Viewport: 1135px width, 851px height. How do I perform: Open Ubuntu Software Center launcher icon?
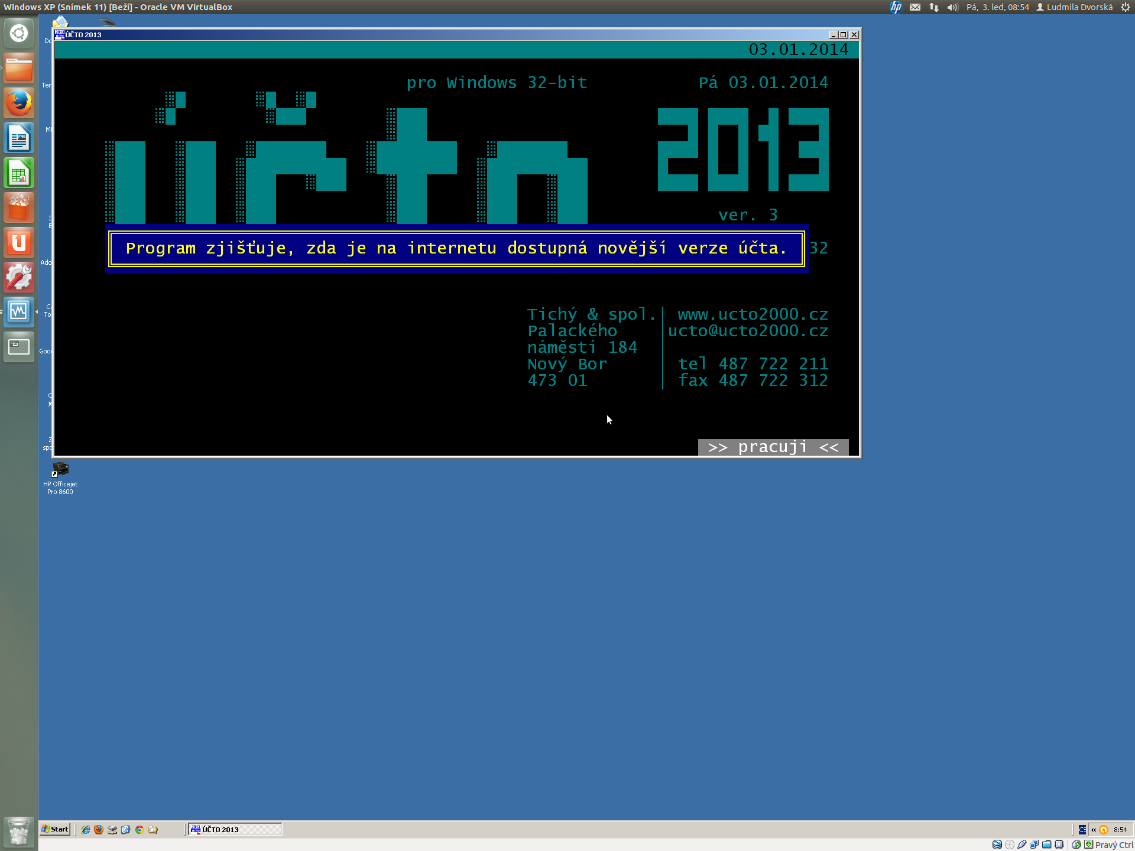(19, 208)
